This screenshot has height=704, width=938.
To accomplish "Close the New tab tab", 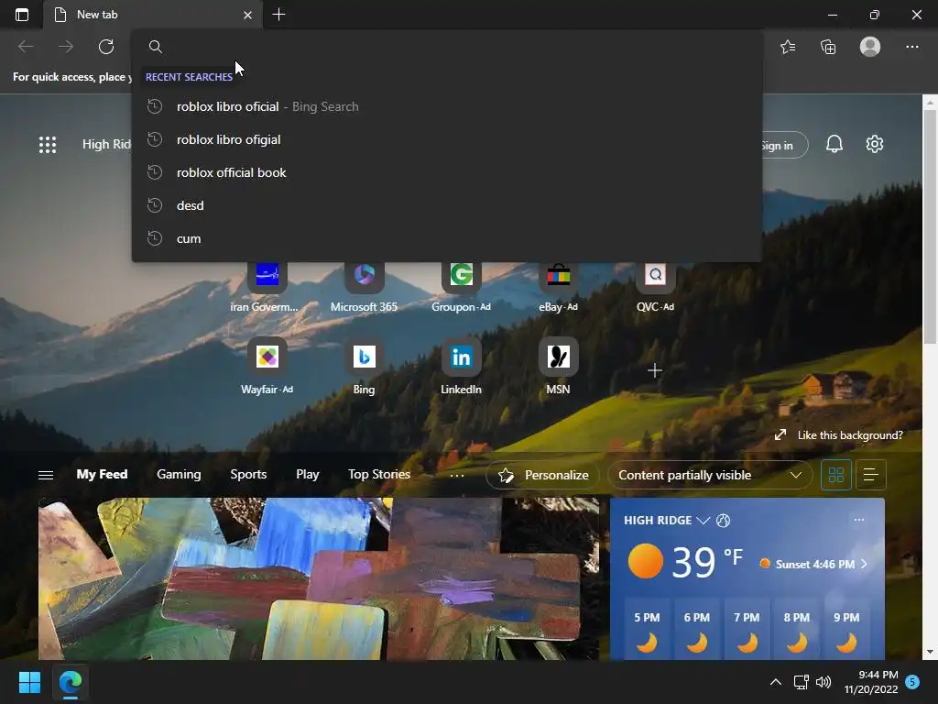I will coord(247,15).
